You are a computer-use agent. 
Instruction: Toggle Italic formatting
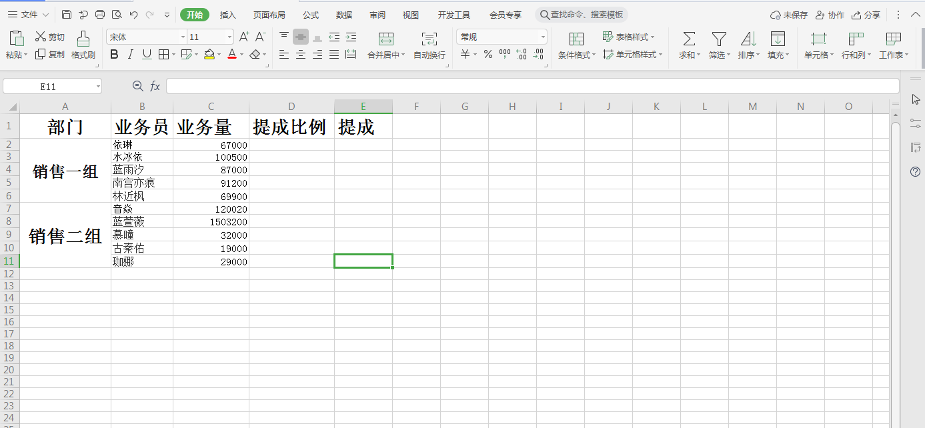tap(131, 55)
